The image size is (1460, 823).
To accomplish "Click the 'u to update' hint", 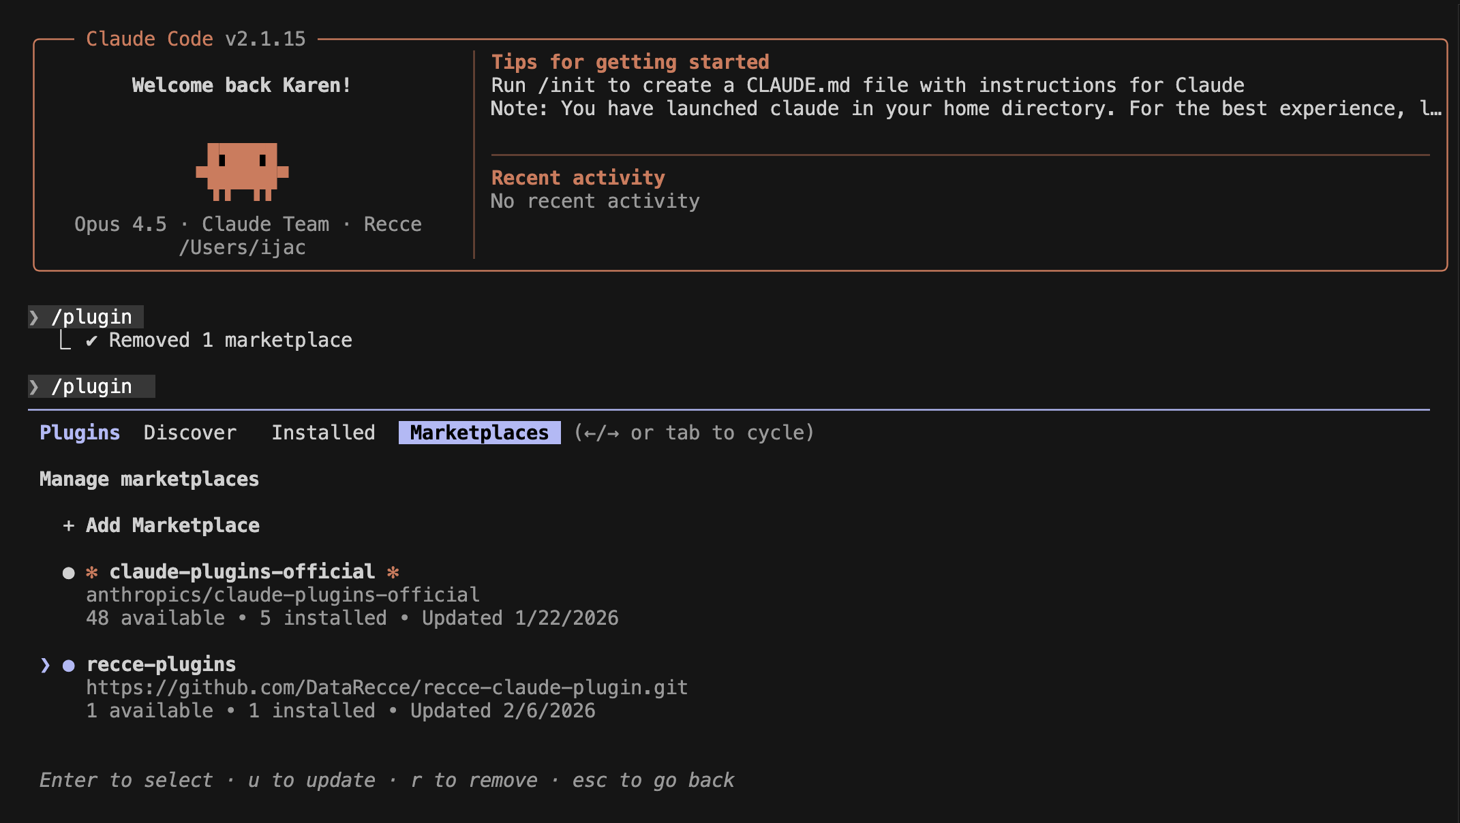I will (311, 780).
